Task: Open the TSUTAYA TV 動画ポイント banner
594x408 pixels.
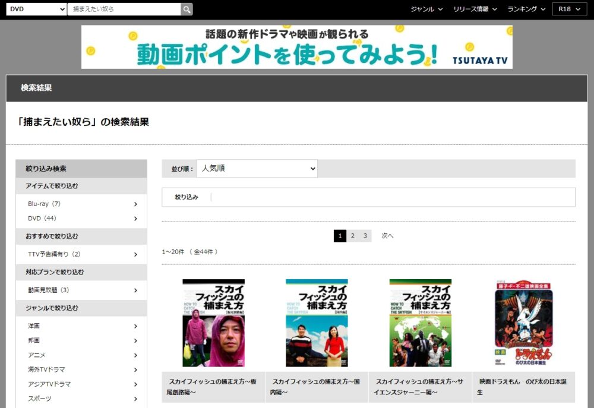Action: (297, 47)
